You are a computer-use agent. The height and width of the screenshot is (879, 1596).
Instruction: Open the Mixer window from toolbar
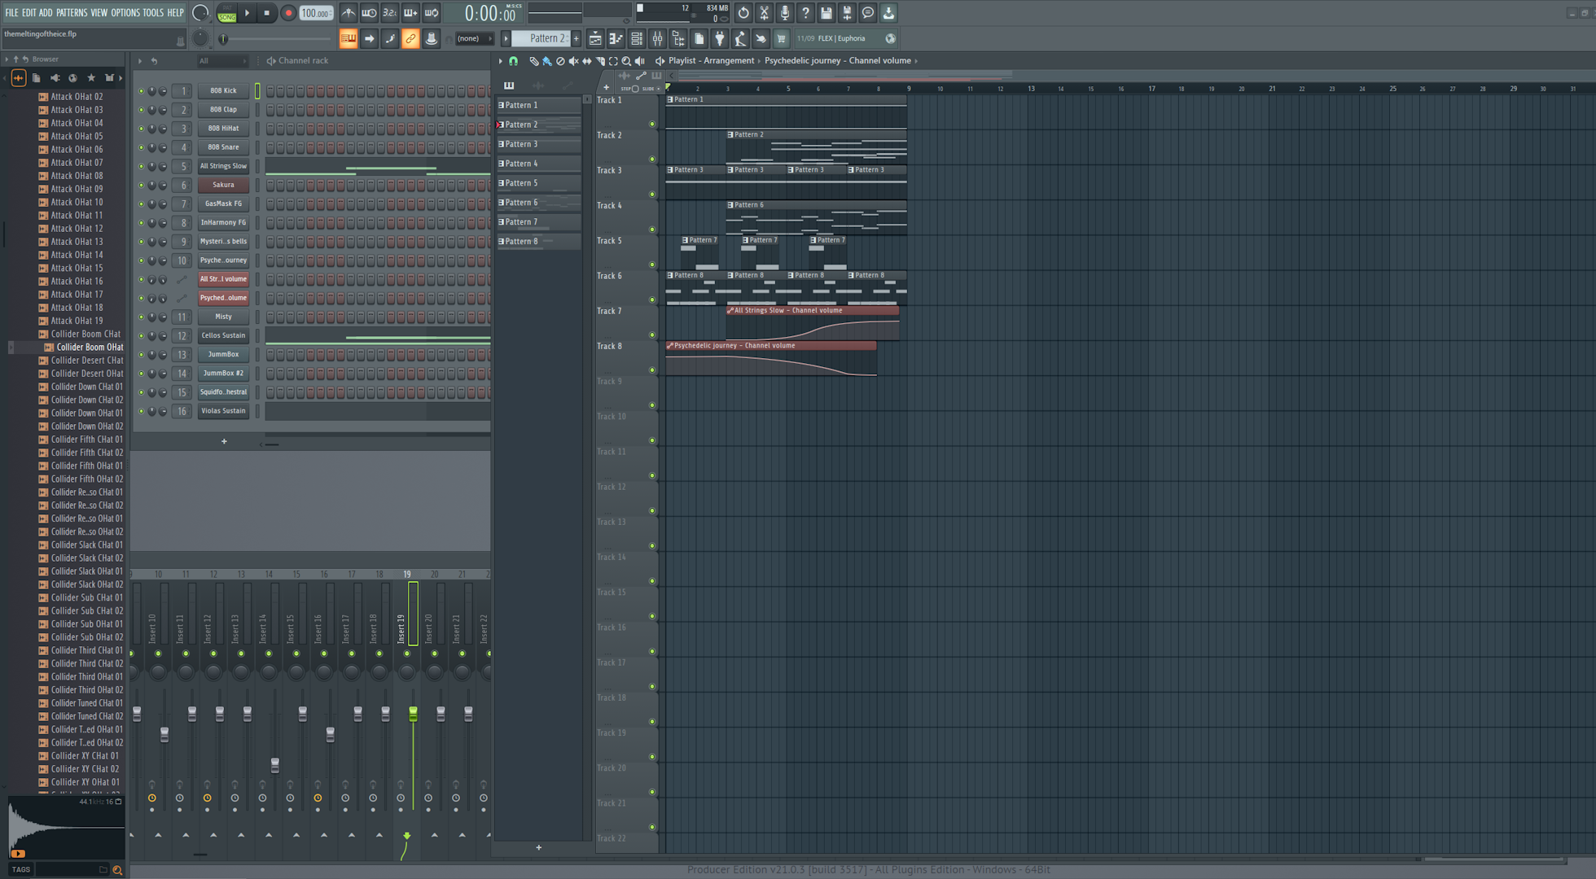[x=657, y=39]
